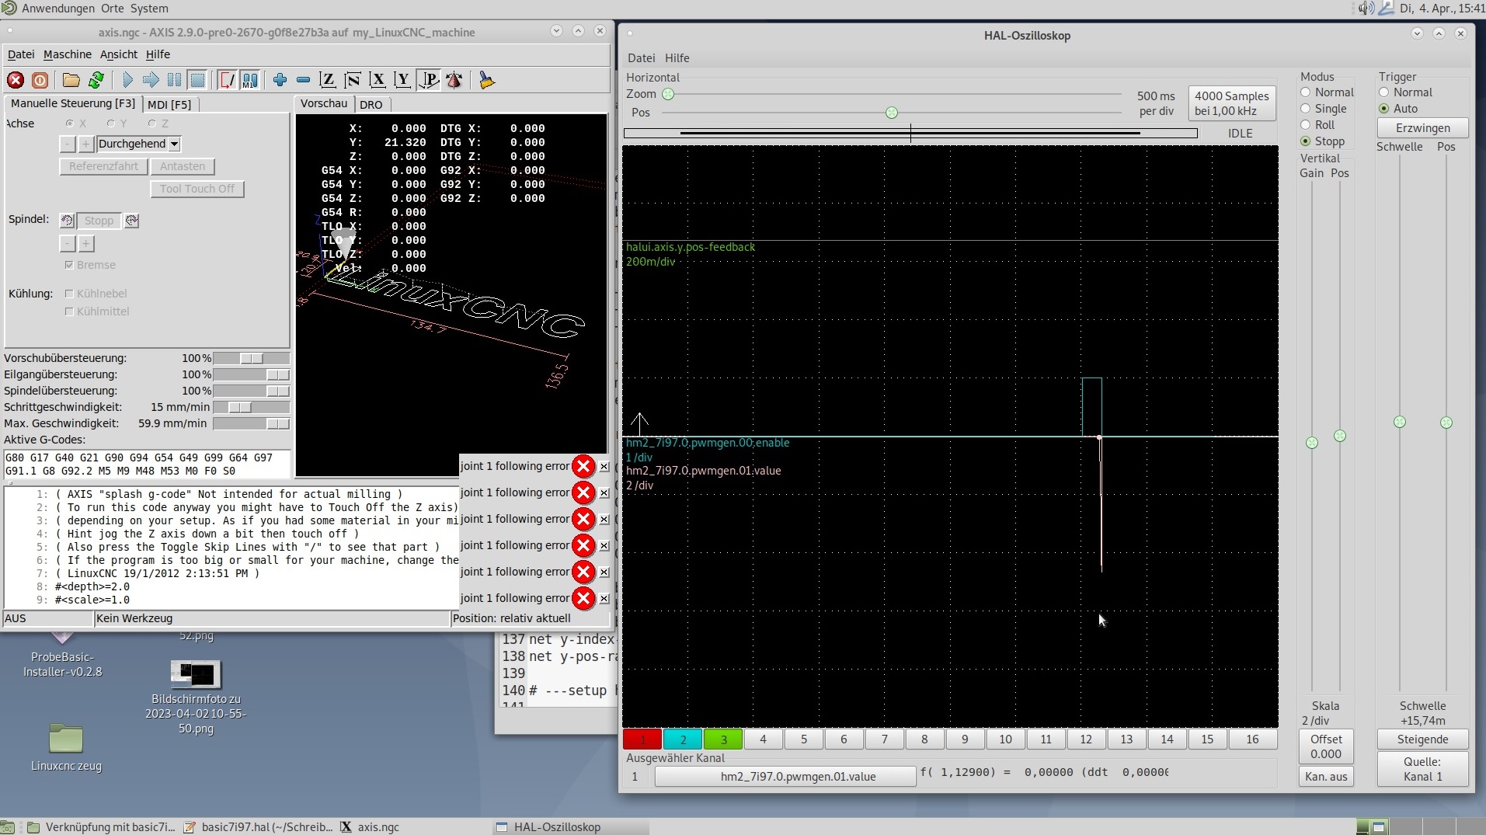Start spindle clockwise icon
1486x835 pixels.
[x=132, y=221]
